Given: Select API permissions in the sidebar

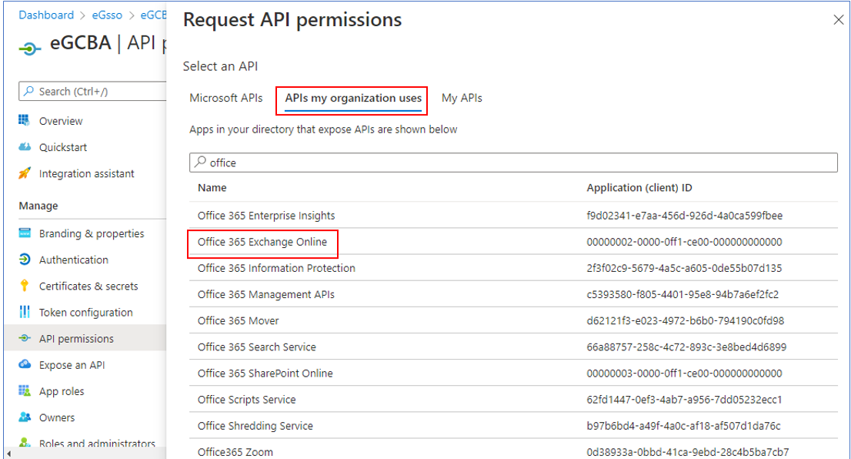Looking at the screenshot, I should [x=76, y=338].
